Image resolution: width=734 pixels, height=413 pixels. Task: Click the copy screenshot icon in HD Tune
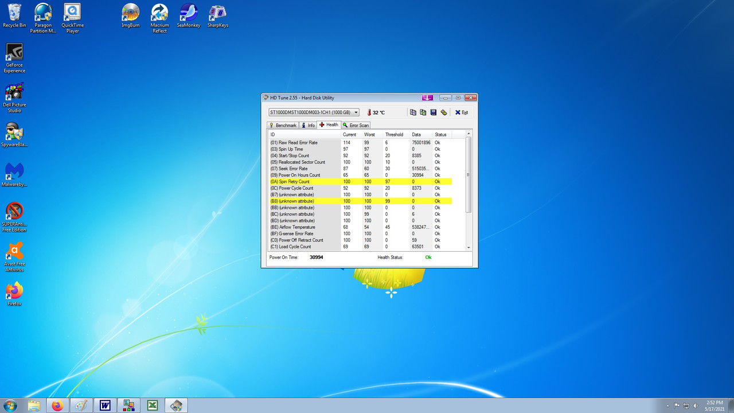coord(423,112)
